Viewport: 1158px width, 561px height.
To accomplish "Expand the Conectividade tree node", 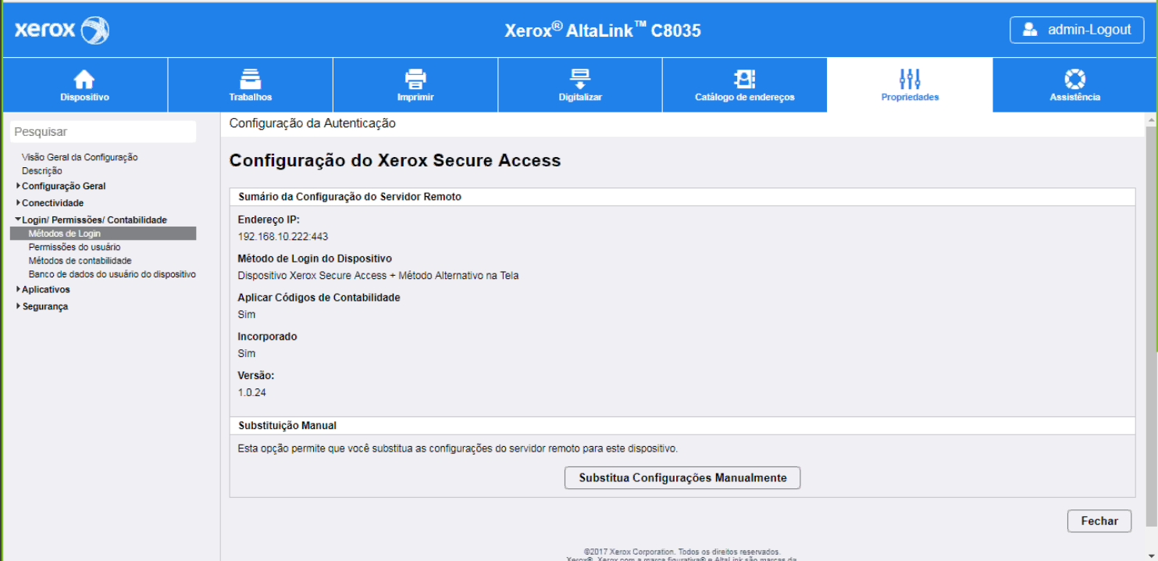I will coord(52,203).
